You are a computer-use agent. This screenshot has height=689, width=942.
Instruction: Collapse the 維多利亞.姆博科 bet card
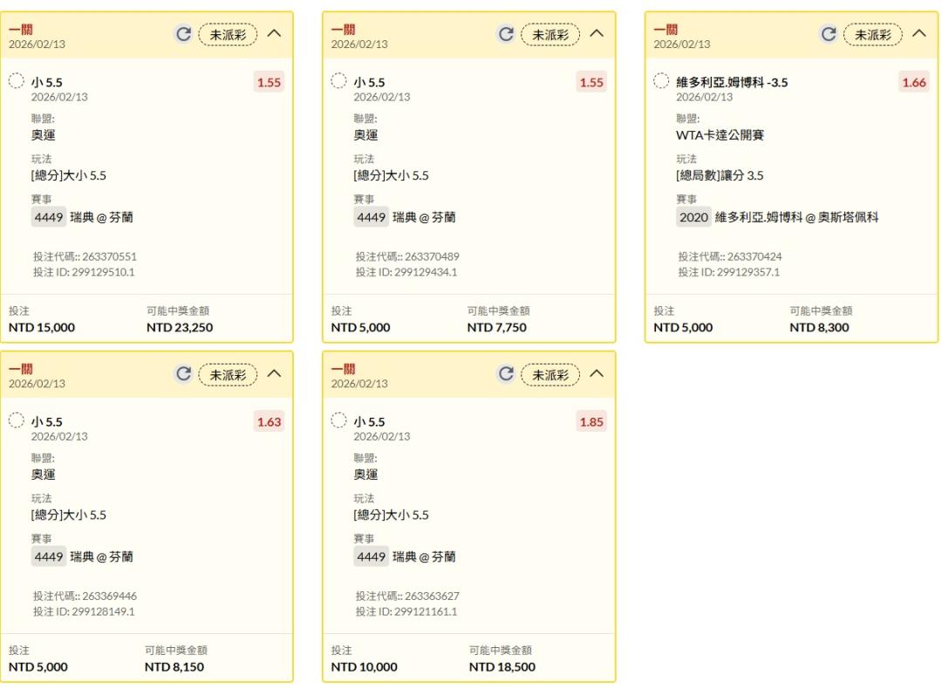[919, 34]
